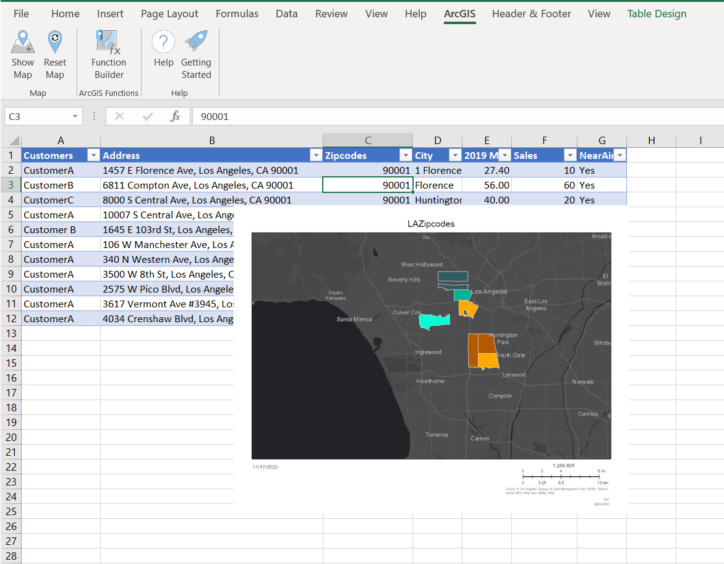The width and height of the screenshot is (724, 564).
Task: Click the Insert Function (fx) icon
Action: (x=175, y=116)
